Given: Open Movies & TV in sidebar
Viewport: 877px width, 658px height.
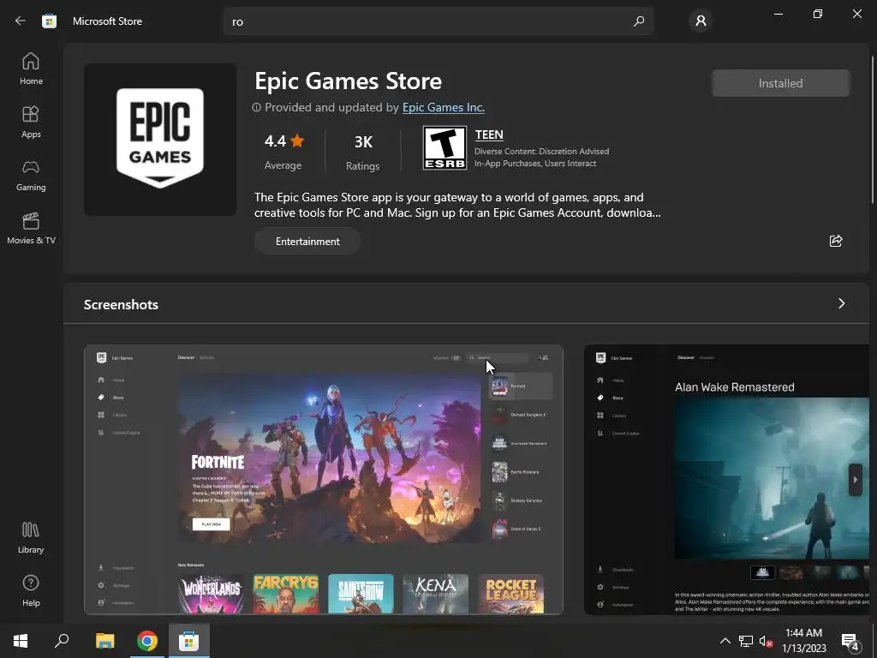Looking at the screenshot, I should (x=31, y=228).
